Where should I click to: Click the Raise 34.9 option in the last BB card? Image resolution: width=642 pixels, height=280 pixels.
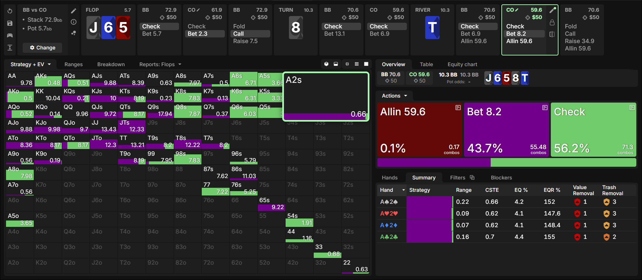point(580,41)
